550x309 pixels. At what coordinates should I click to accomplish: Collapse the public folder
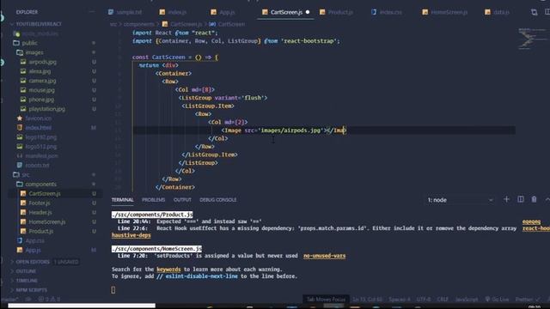pos(29,43)
